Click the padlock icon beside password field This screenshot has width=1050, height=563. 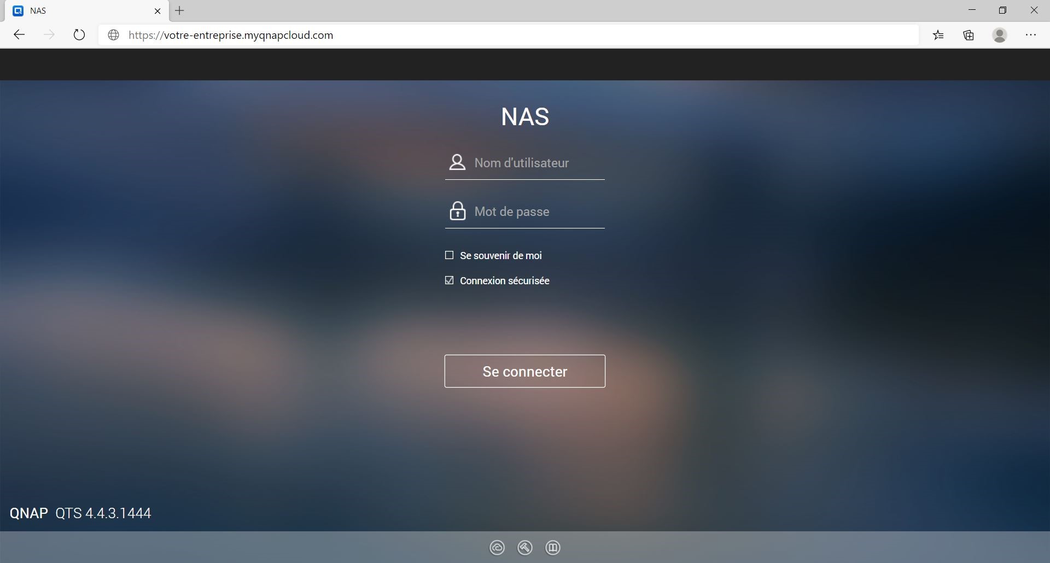[458, 210]
